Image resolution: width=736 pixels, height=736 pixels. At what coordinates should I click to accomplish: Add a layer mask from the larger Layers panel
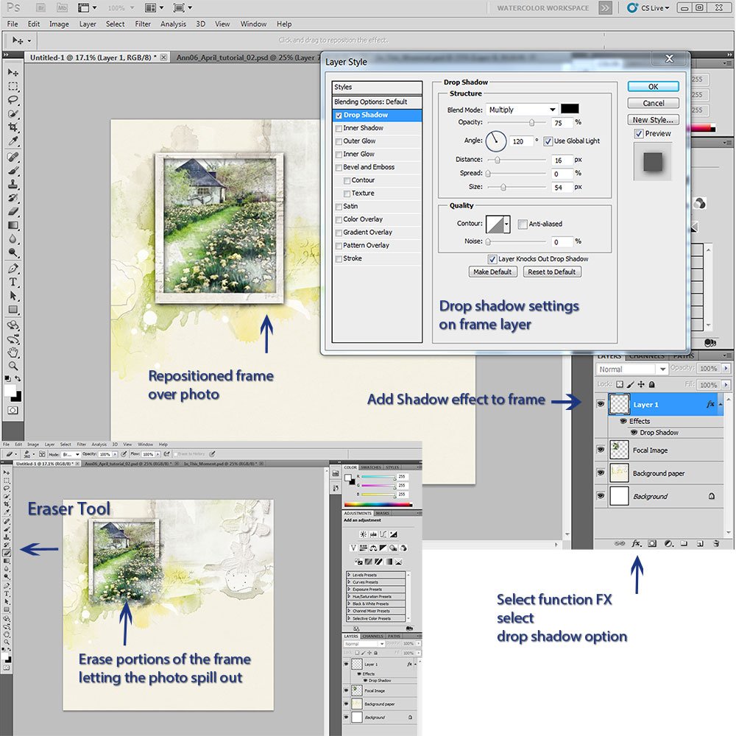tap(652, 544)
